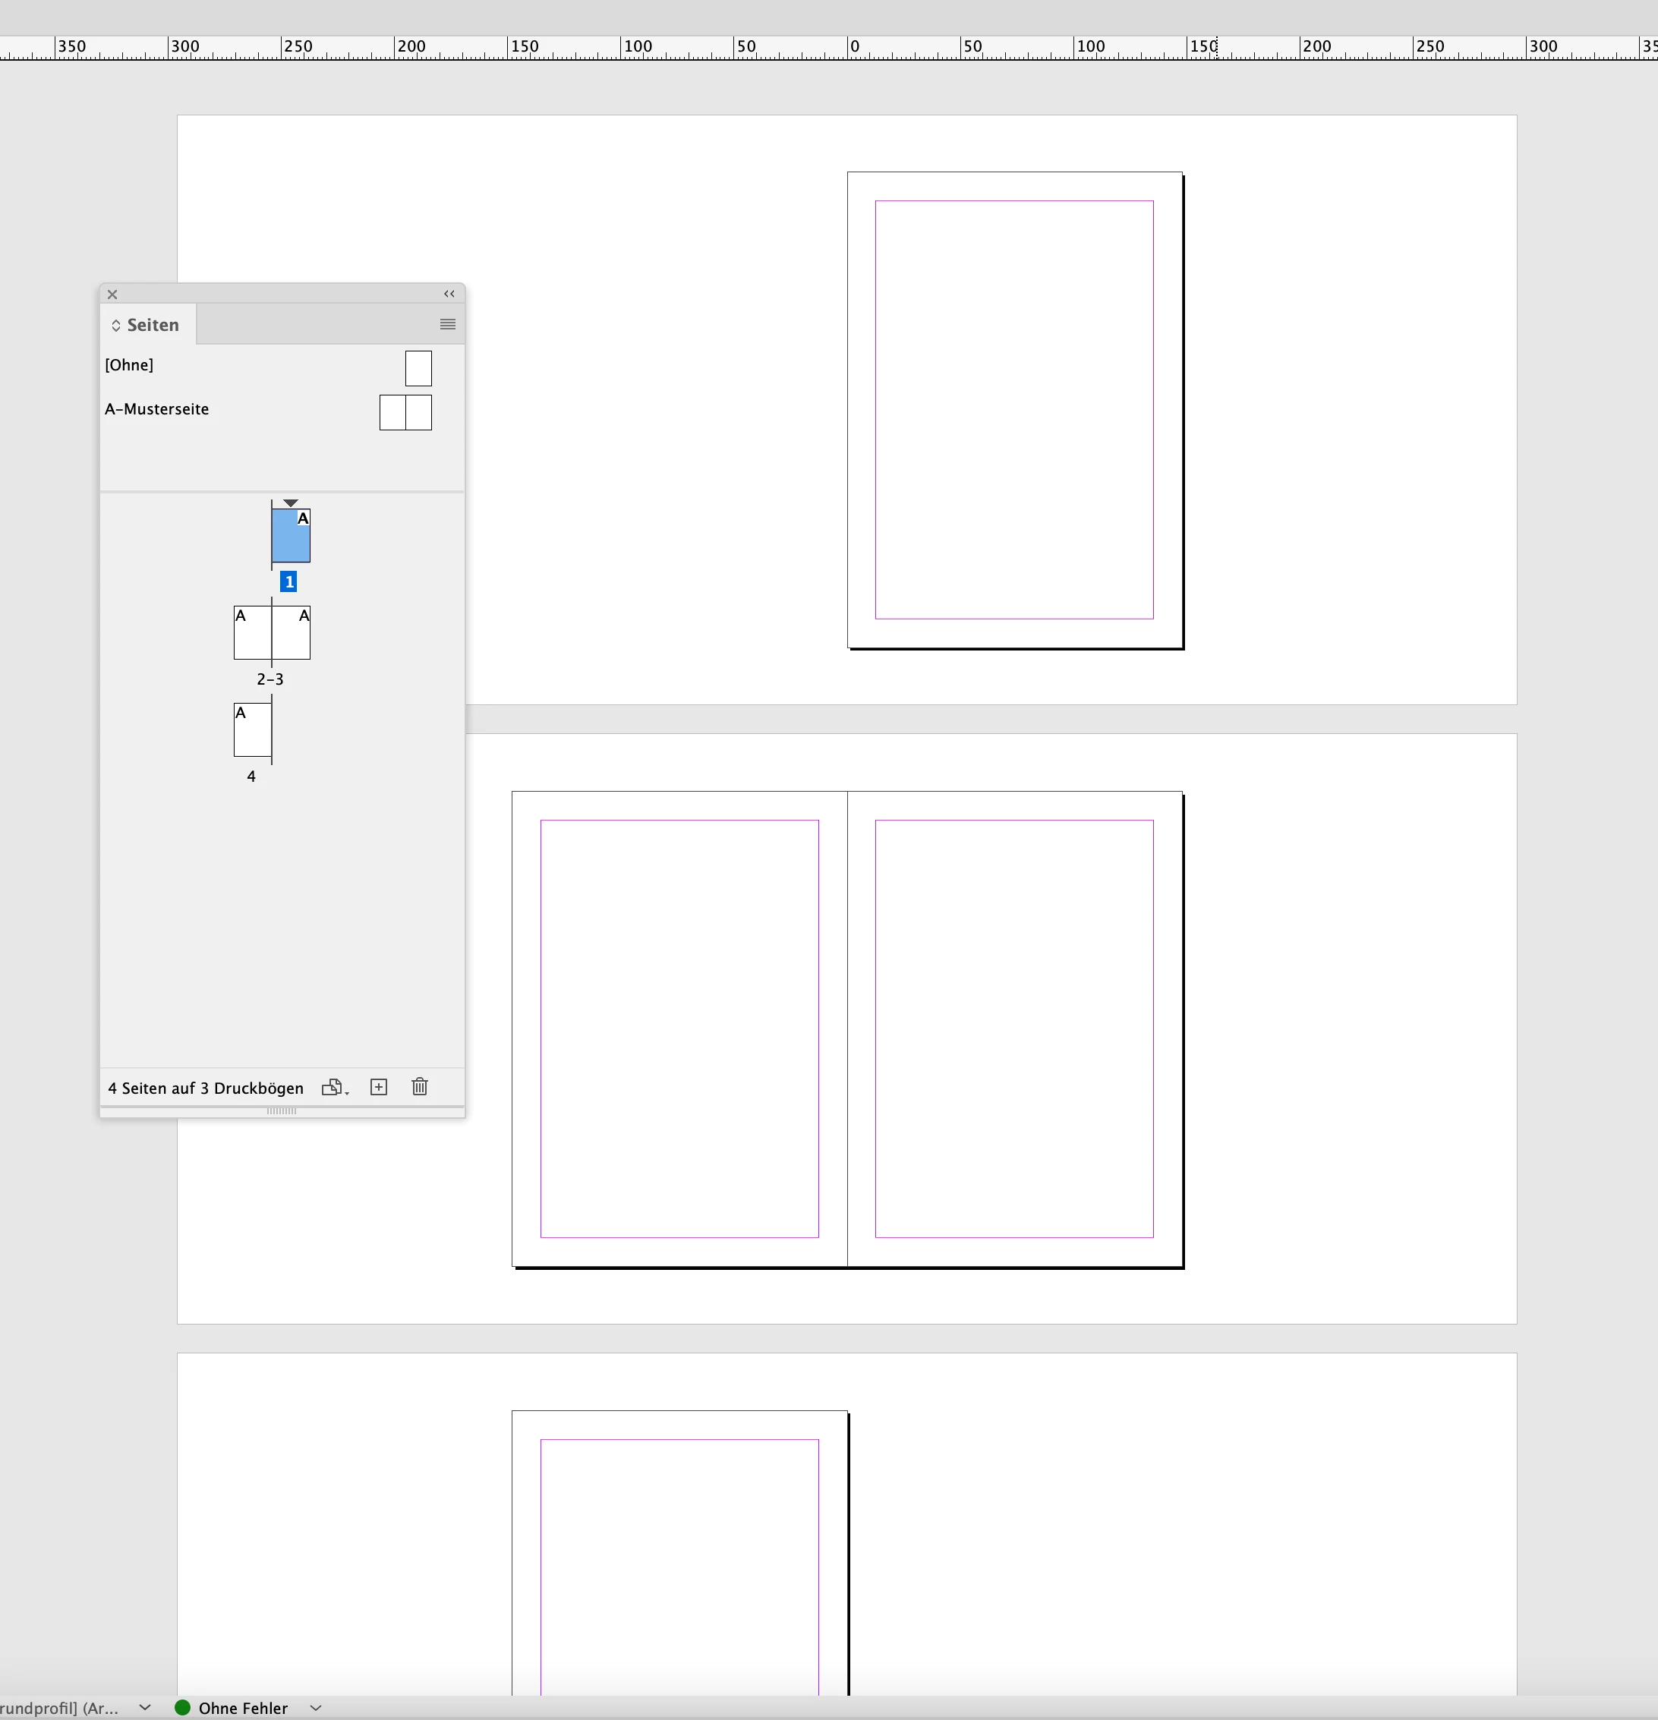Open the Ohne Fehler preflight dropdown menu
The image size is (1658, 1720).
coord(316,1708)
